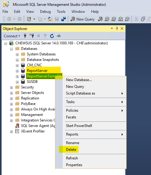
Task: Click the MDX query icon
Action: 107,19
